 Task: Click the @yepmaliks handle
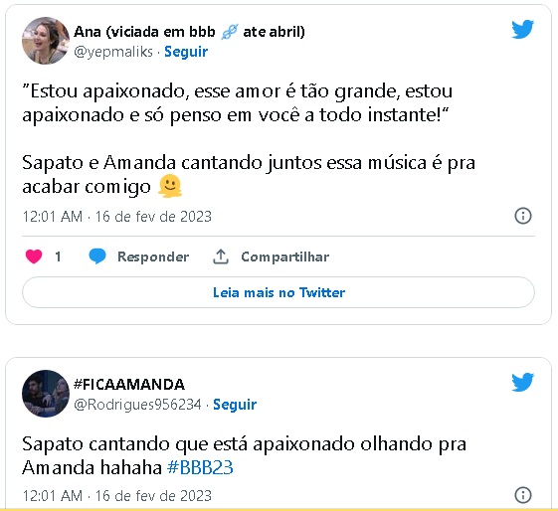[113, 52]
